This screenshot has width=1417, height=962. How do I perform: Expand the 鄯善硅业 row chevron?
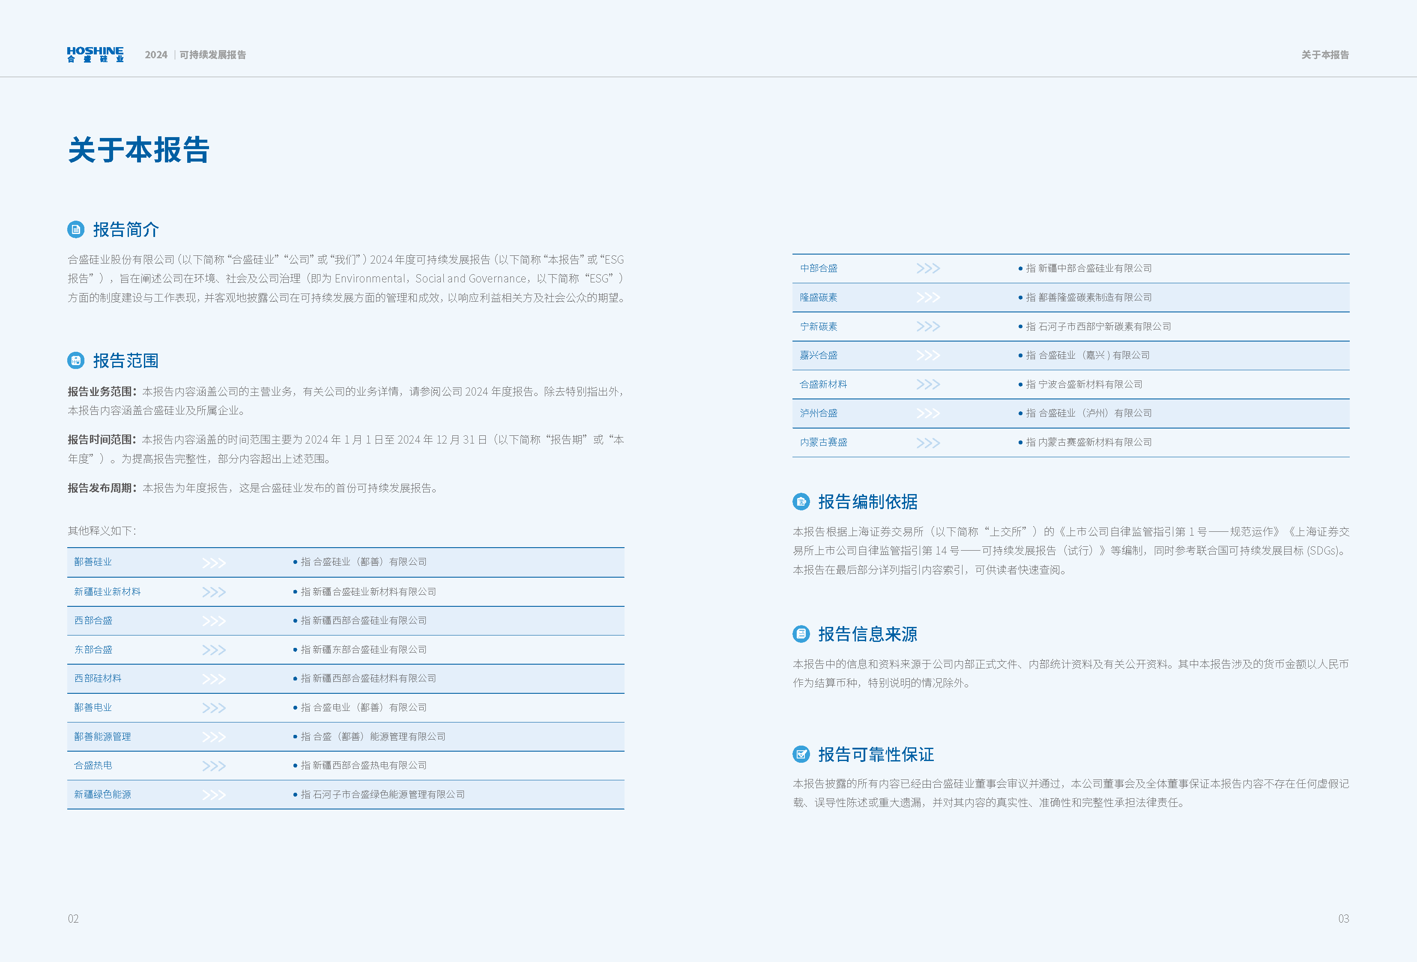pos(213,563)
